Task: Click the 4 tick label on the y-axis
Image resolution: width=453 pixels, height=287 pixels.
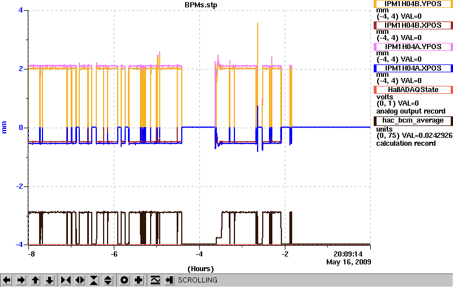Action: coord(20,10)
